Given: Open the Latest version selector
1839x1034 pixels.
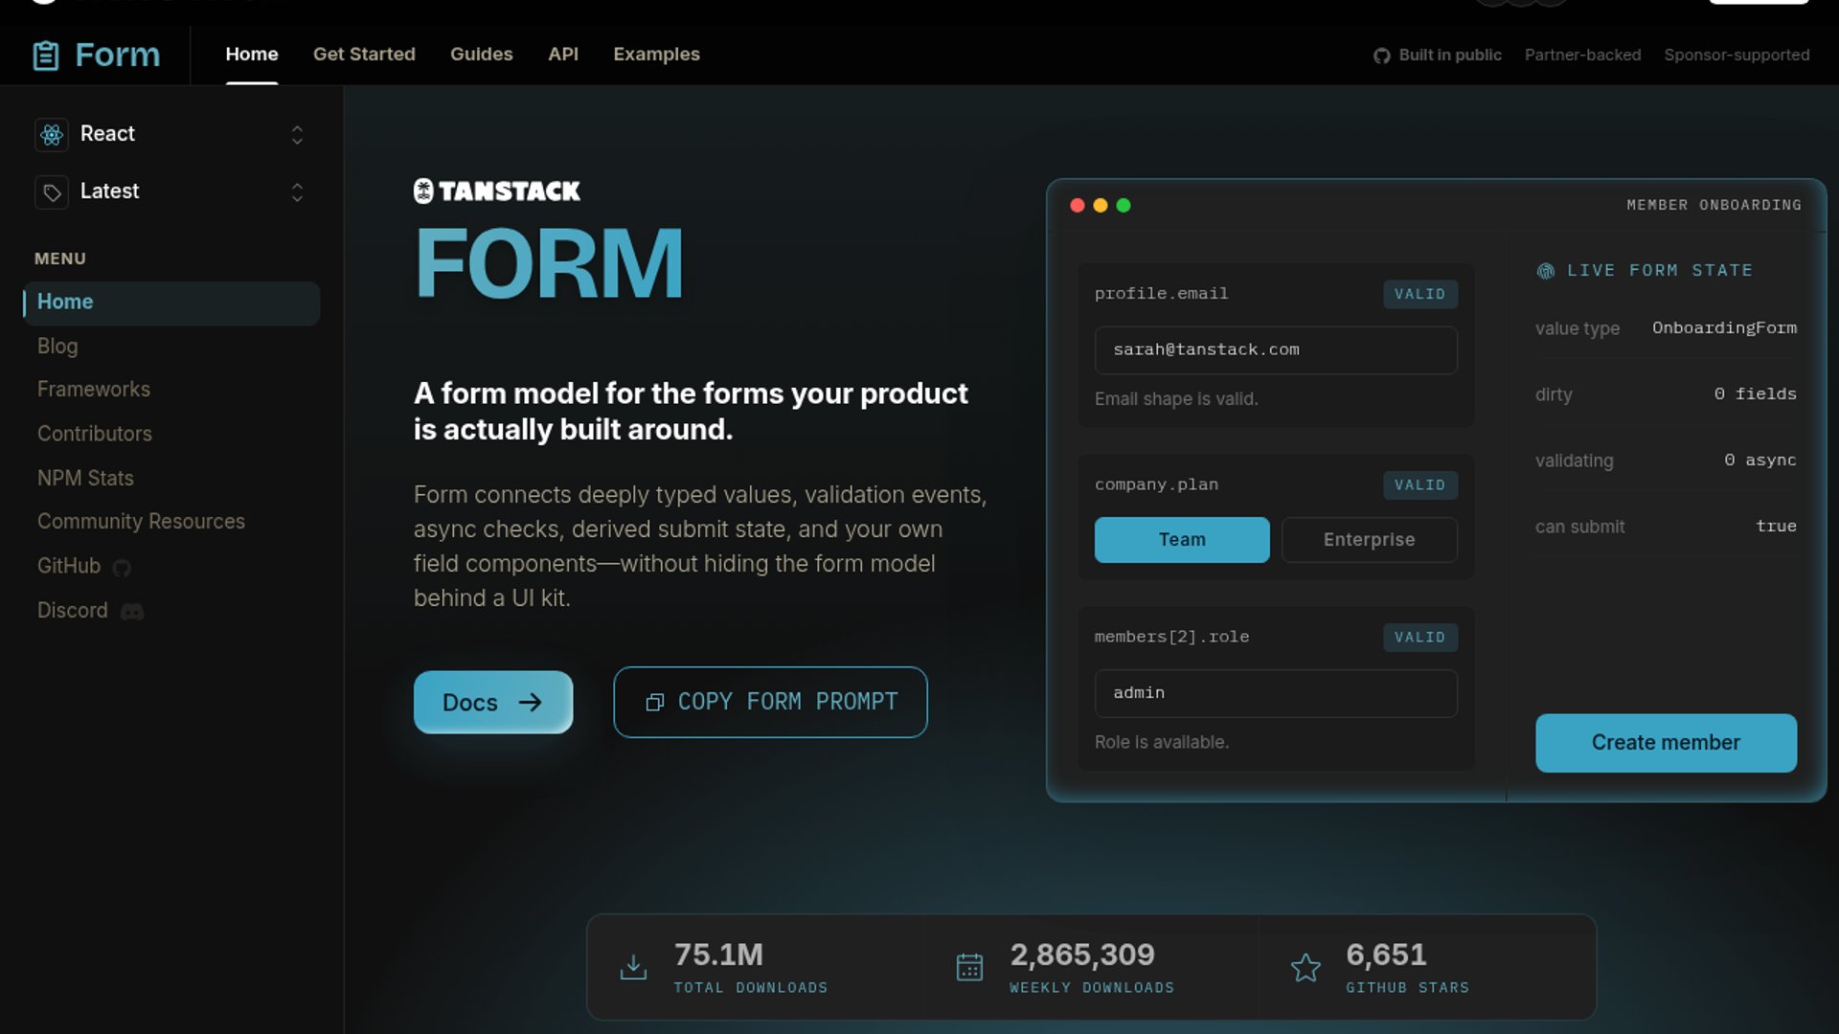Looking at the screenshot, I should pos(171,192).
